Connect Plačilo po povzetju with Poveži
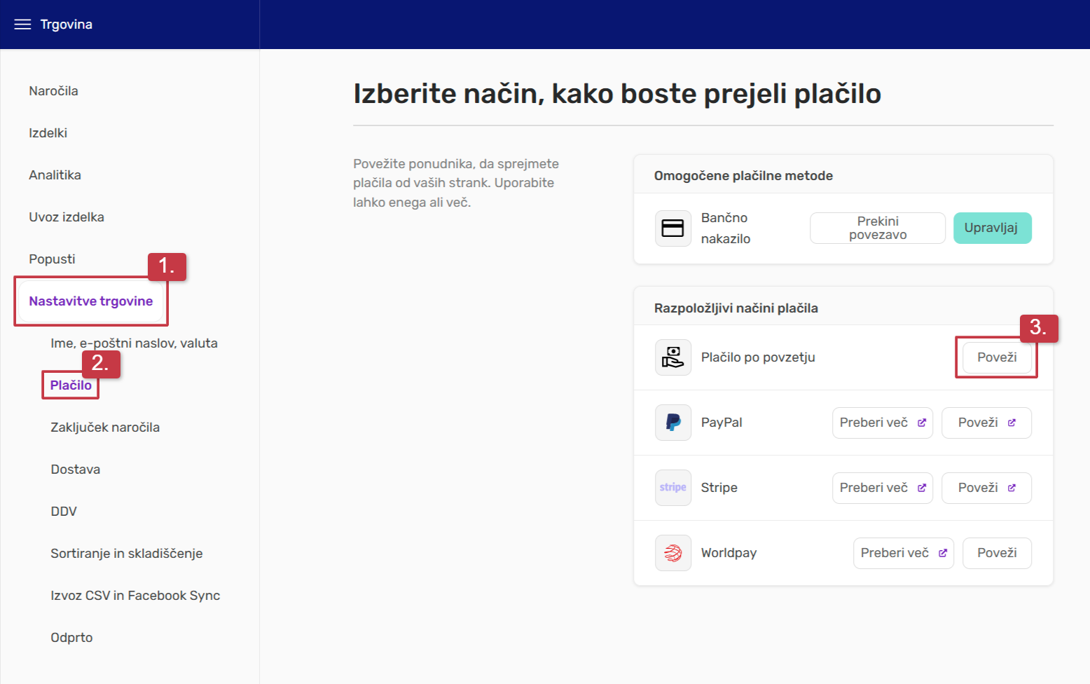Viewport: 1090px width, 684px height. click(x=996, y=357)
